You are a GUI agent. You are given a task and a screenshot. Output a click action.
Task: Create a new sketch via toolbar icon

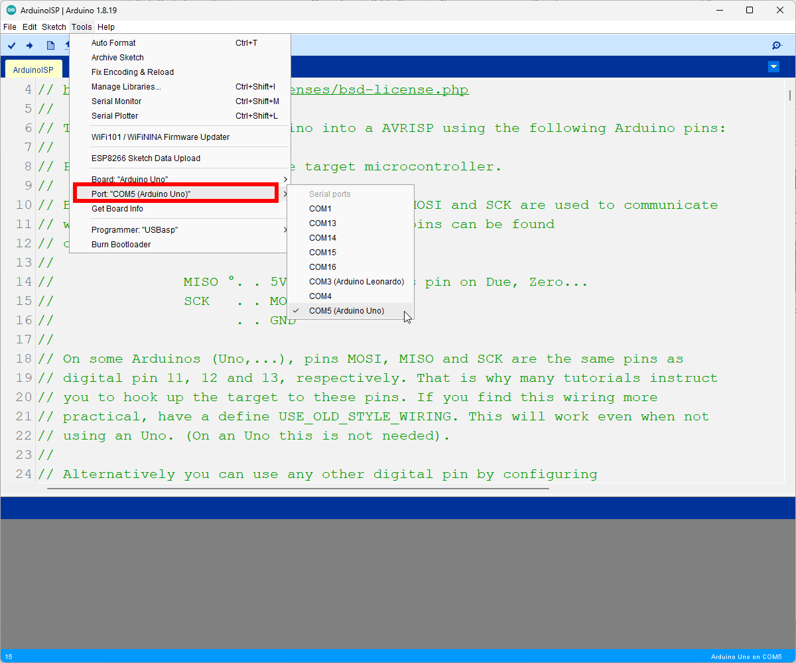50,45
